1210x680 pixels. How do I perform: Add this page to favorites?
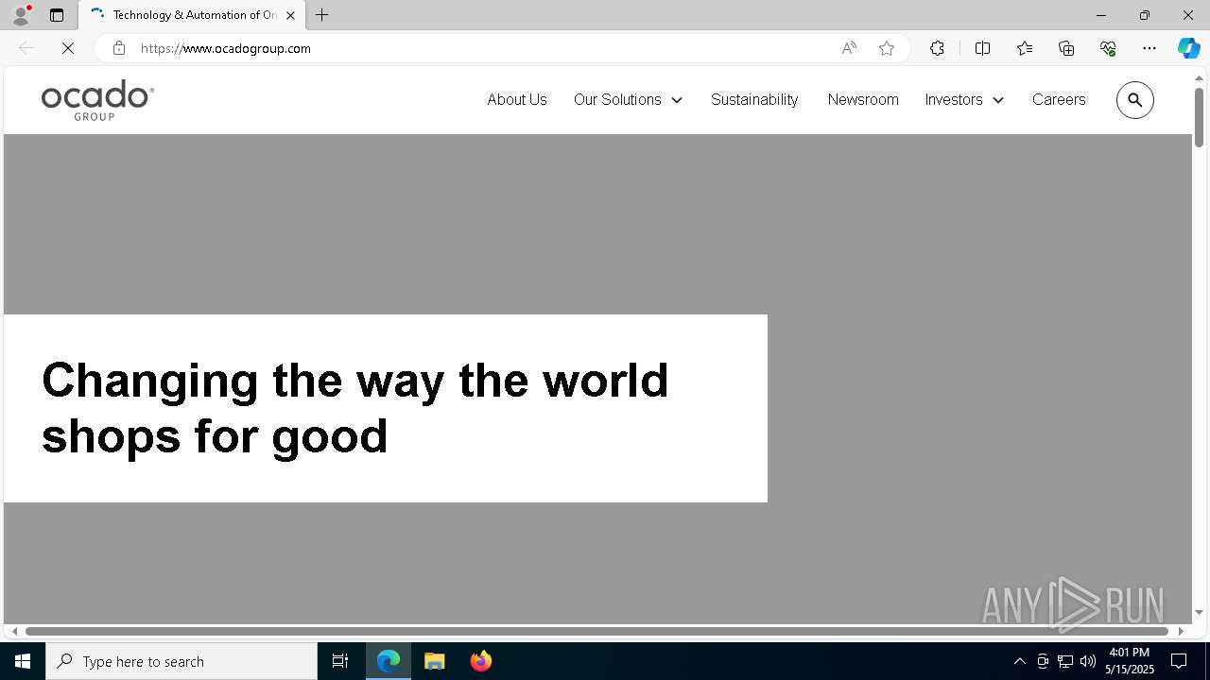[887, 48]
